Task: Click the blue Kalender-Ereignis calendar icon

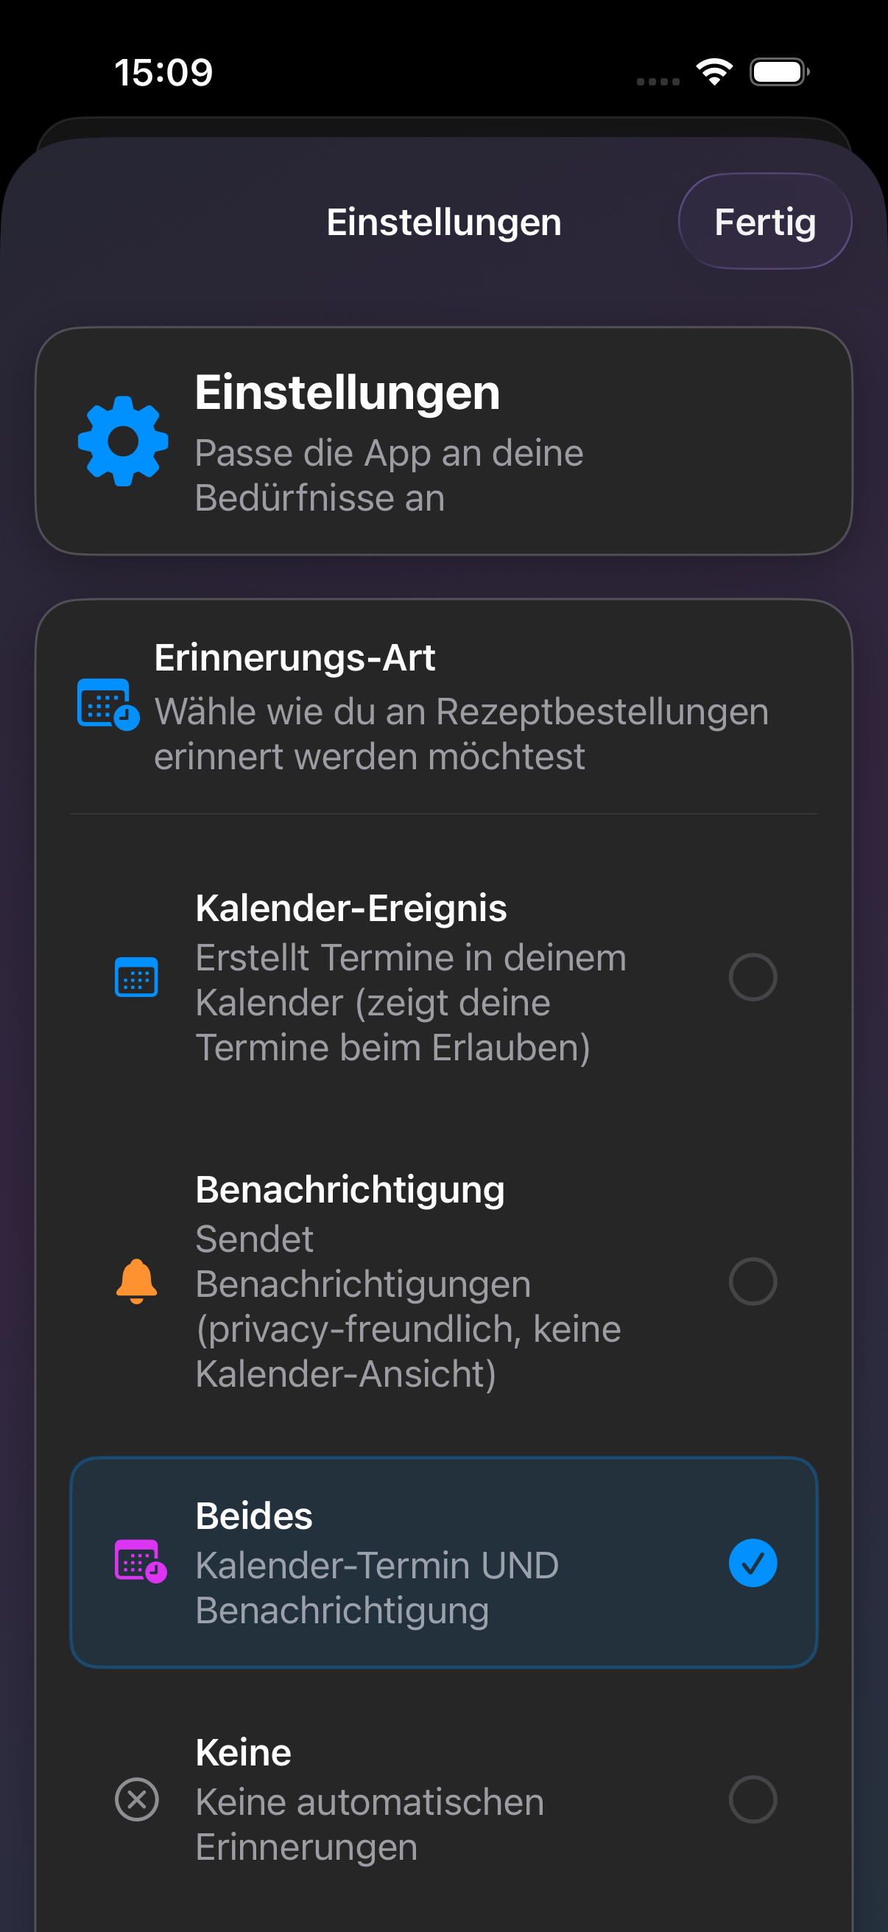Action: pyautogui.click(x=136, y=976)
